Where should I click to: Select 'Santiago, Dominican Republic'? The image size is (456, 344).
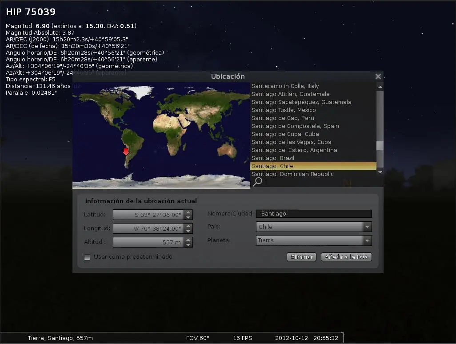point(313,174)
